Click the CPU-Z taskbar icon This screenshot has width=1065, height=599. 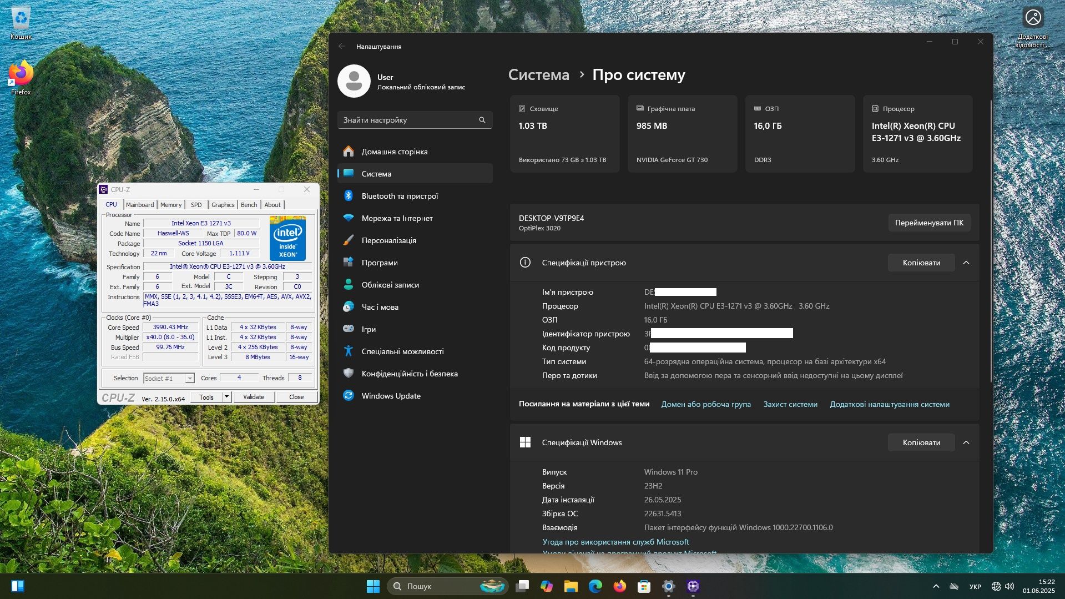point(693,586)
